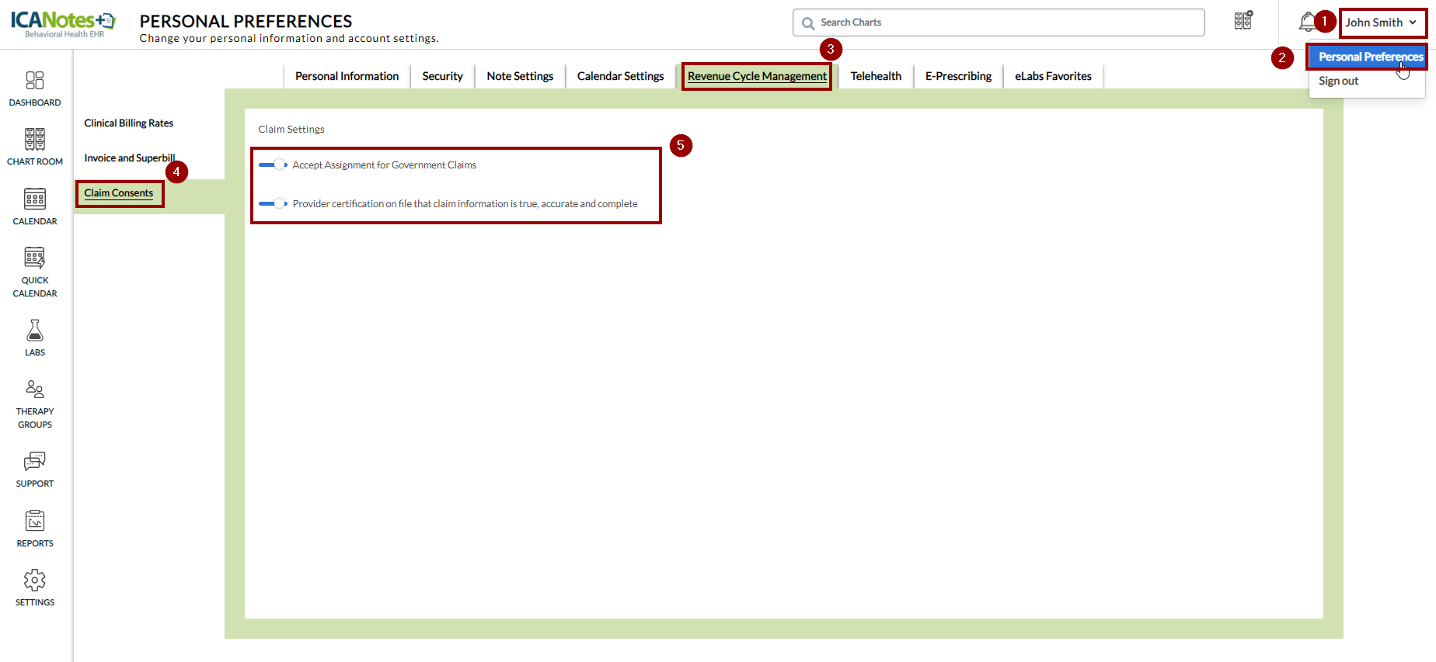Open Clinical Billing Rates section
Image resolution: width=1436 pixels, height=662 pixels.
tap(129, 123)
